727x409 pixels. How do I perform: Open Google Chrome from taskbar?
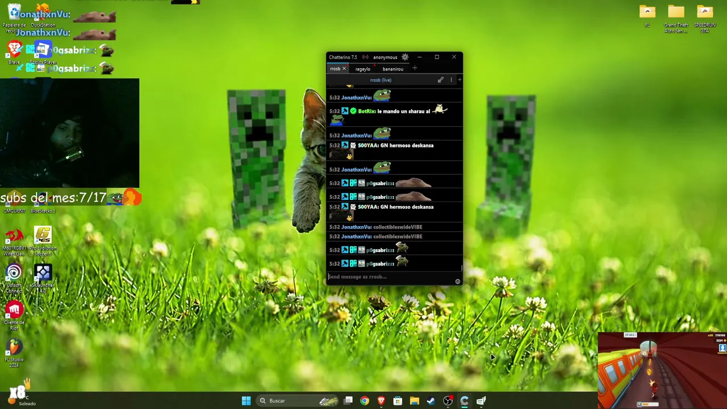pyautogui.click(x=365, y=401)
